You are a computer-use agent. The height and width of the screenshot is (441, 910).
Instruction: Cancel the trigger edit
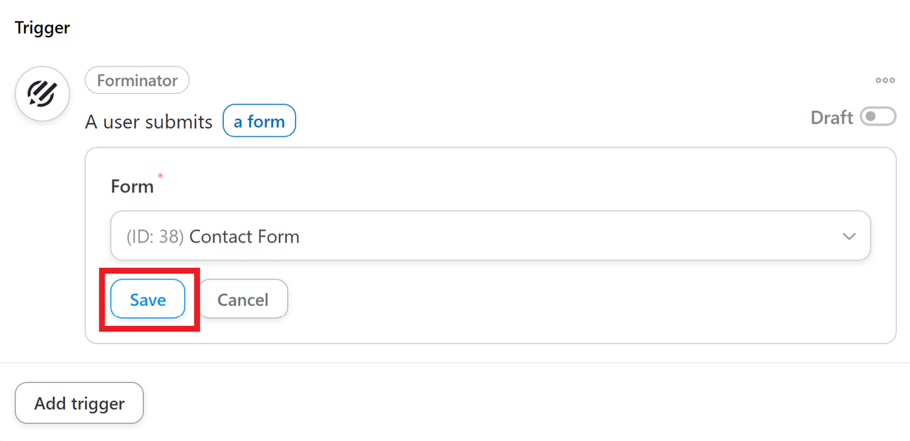point(242,299)
